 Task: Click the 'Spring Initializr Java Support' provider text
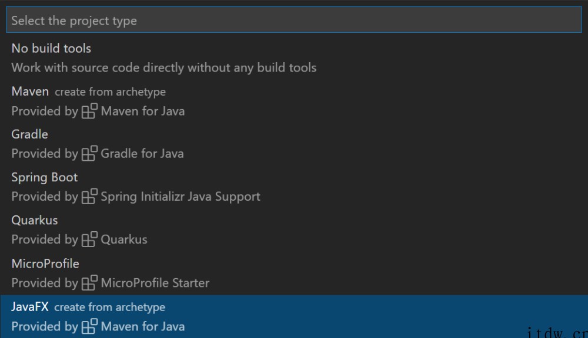coord(181,197)
